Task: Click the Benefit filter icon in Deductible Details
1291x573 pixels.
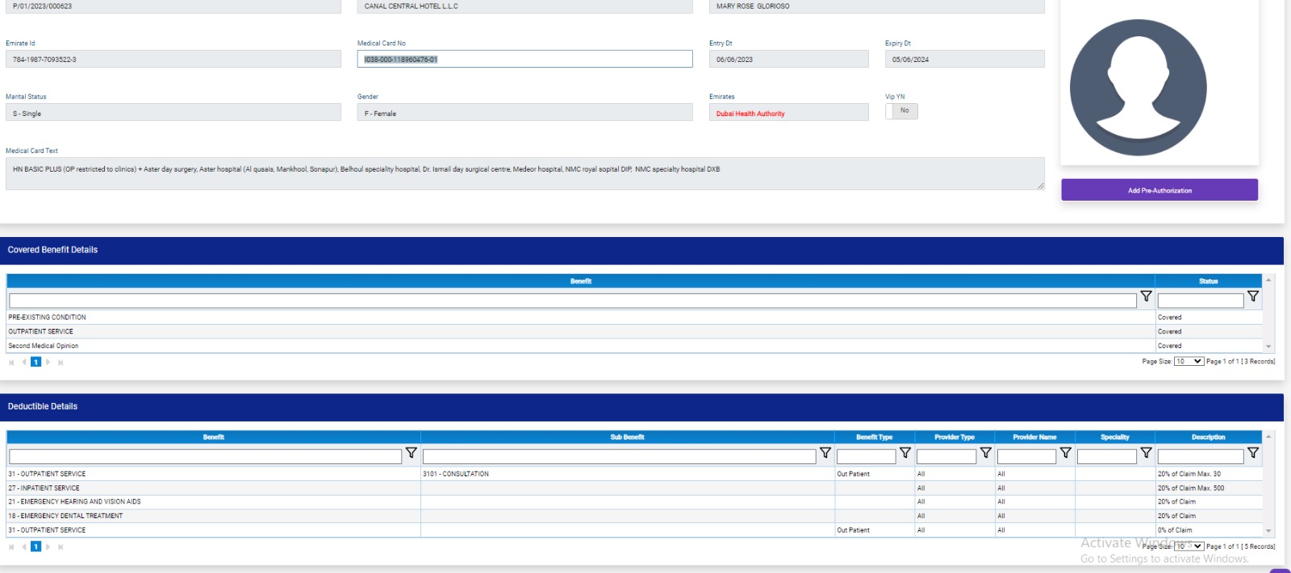Action: coord(411,453)
